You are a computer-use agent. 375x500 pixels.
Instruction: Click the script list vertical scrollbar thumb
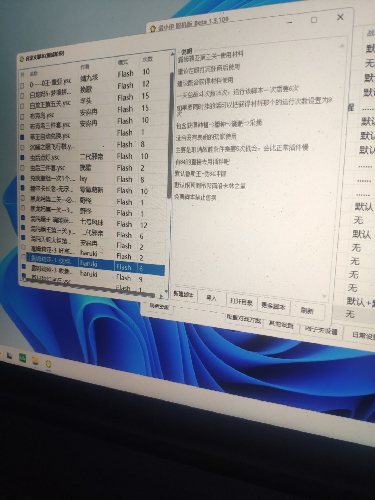(170, 135)
